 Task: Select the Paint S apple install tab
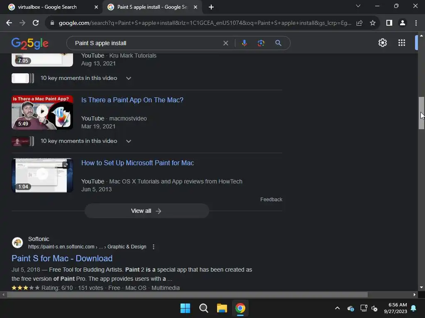[152, 7]
